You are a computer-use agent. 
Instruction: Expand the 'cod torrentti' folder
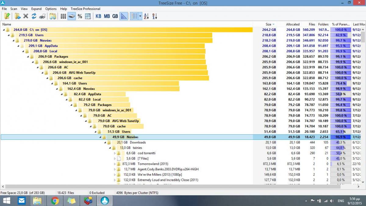(115, 153)
